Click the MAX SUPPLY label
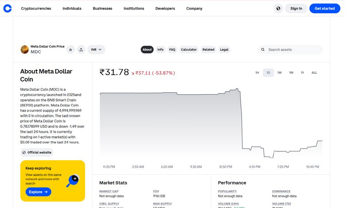Viewport: 345px width, 208px height. [x=162, y=204]
